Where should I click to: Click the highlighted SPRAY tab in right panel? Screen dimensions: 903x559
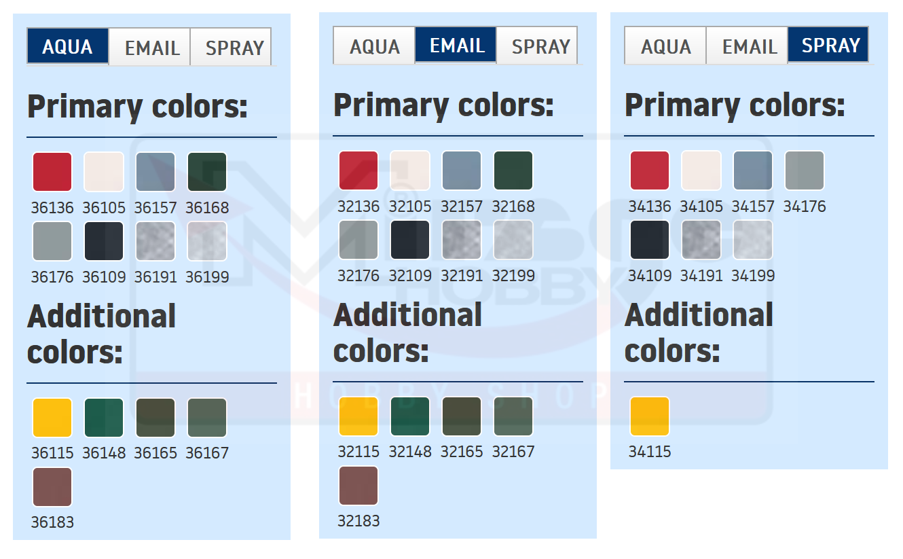(x=828, y=46)
